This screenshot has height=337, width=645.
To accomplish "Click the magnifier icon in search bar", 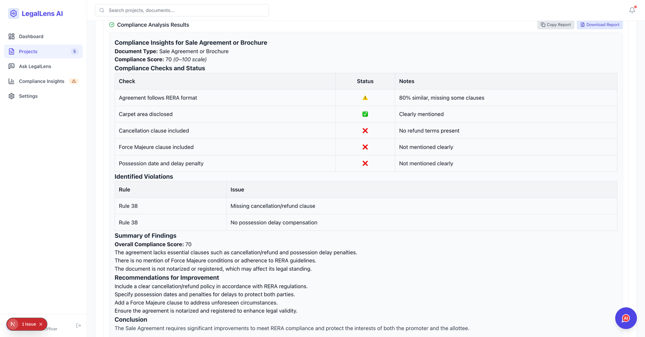I will click(x=102, y=10).
